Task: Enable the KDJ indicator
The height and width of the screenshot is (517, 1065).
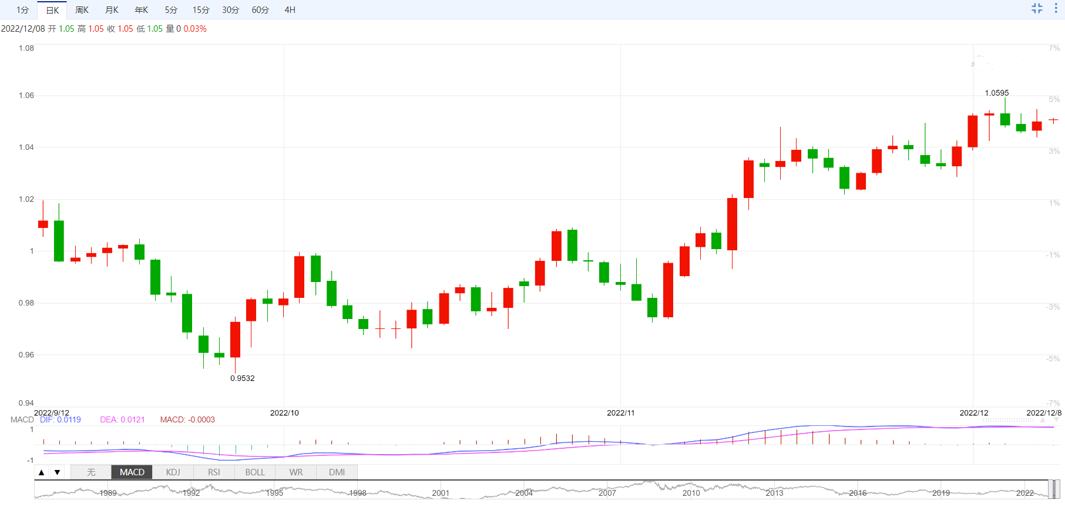Action: tap(173, 472)
